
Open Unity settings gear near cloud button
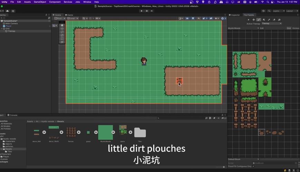tap(13, 11)
